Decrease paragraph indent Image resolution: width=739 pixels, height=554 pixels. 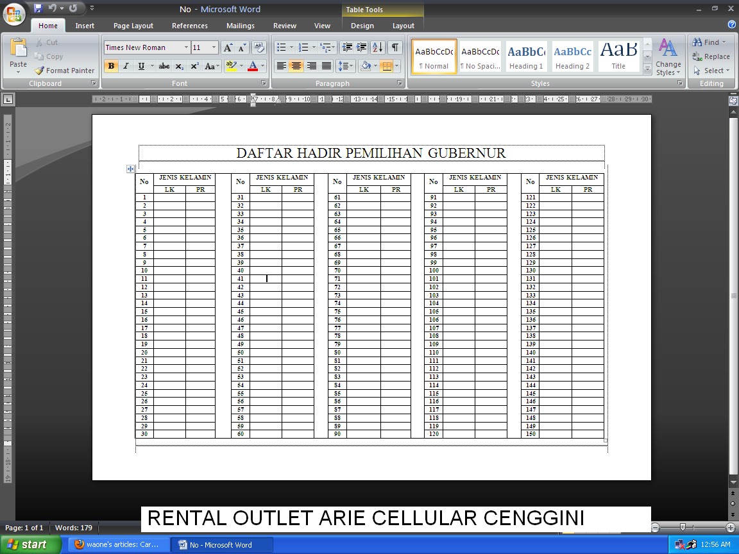click(347, 47)
